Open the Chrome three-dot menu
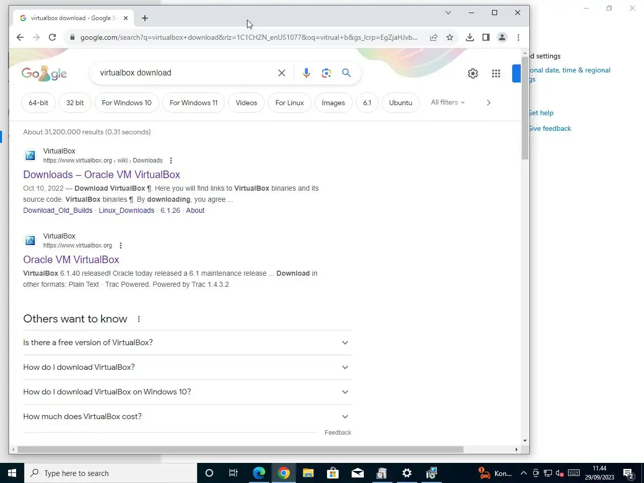This screenshot has width=644, height=483. click(518, 37)
